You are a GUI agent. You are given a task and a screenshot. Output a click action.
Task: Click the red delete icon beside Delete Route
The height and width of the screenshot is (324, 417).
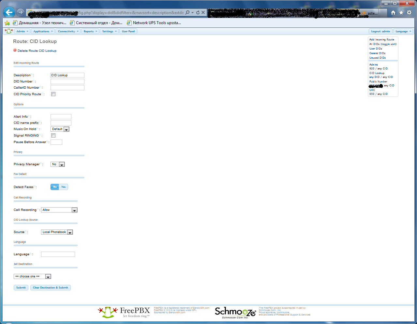15,50
